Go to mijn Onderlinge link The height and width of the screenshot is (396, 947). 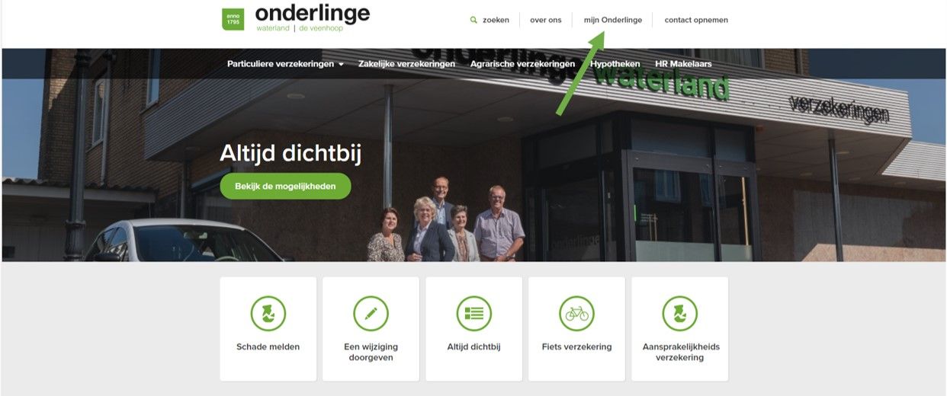(613, 20)
